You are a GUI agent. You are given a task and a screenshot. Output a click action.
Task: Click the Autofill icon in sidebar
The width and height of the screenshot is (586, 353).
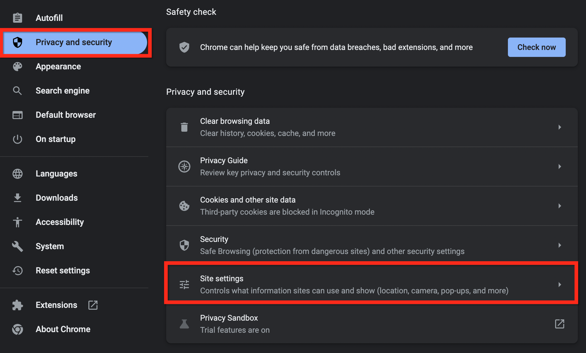point(17,18)
